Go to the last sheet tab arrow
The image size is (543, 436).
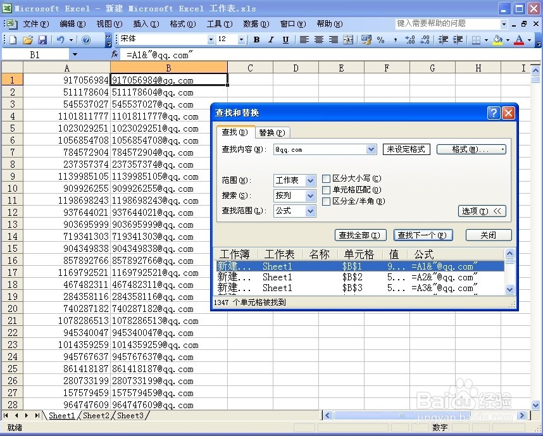(37, 415)
